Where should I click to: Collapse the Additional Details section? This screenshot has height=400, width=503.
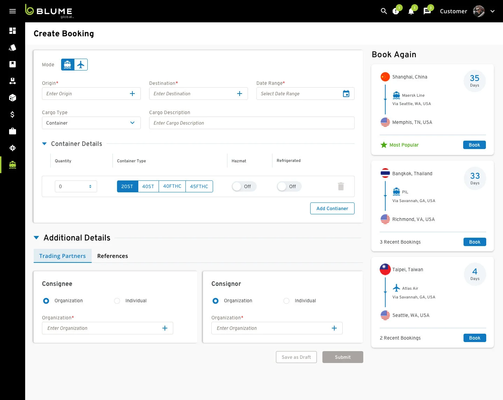(x=36, y=238)
